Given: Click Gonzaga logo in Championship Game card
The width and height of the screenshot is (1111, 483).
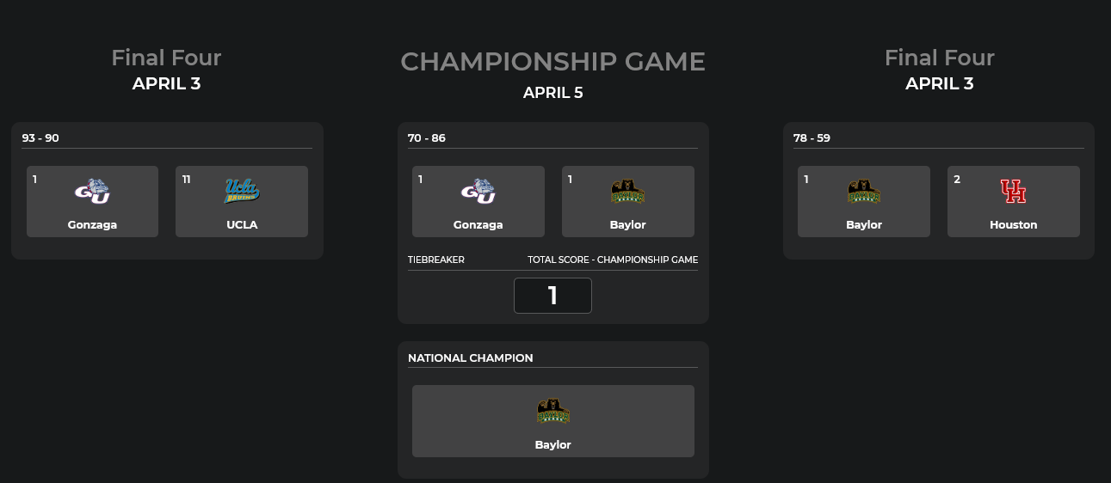Looking at the screenshot, I should point(478,192).
